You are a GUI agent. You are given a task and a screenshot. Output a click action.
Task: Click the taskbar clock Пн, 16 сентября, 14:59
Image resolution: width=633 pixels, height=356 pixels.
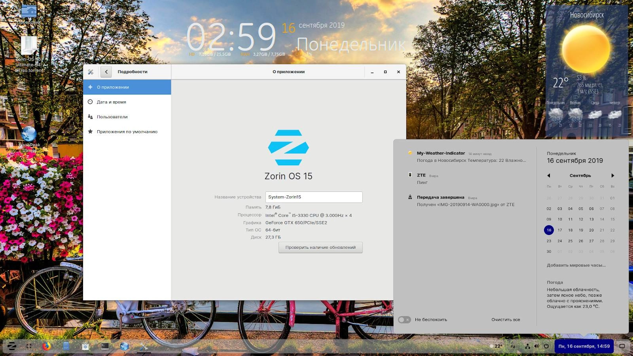click(x=584, y=346)
